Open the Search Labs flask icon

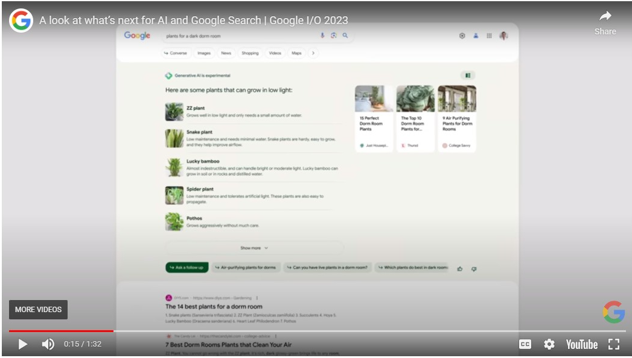(x=476, y=36)
